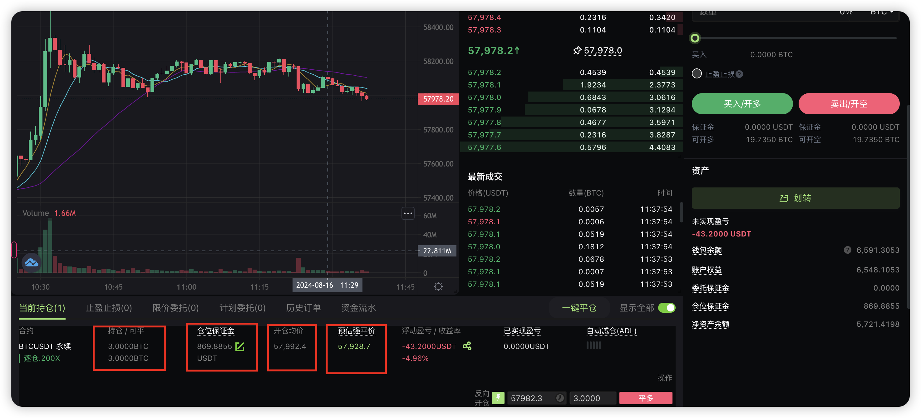This screenshot has width=921, height=418.
Task: Click the 2024-08-16 11:29 time marker on the chart
Action: point(327,285)
